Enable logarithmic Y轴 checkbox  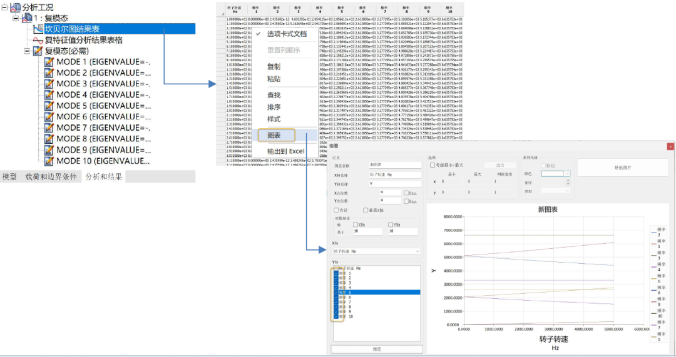(391, 225)
